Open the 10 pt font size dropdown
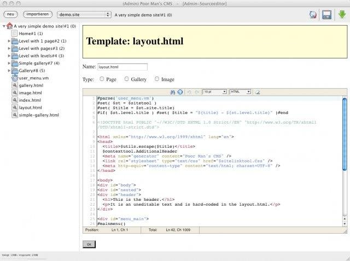The width and height of the screenshot is (350, 261). 214,92
